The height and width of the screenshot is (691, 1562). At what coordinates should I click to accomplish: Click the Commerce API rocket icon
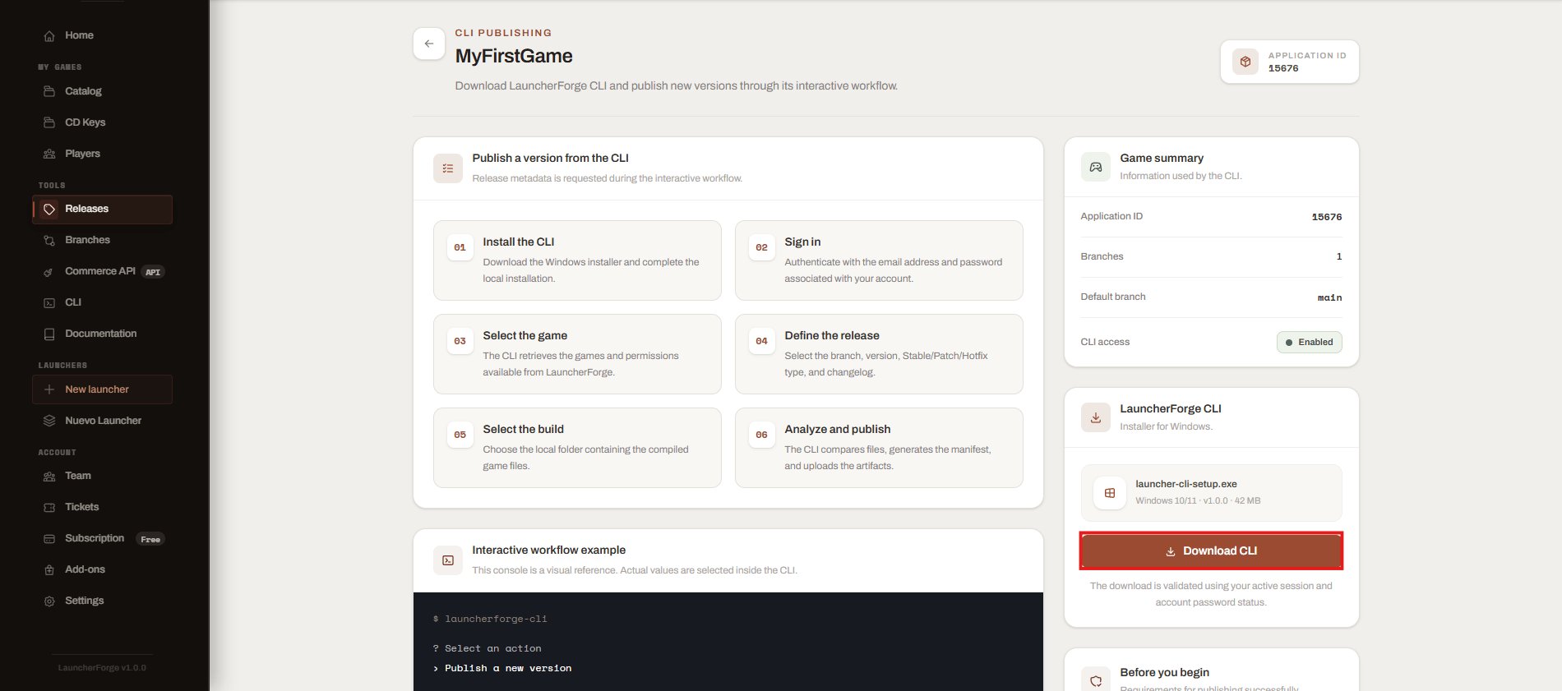49,272
